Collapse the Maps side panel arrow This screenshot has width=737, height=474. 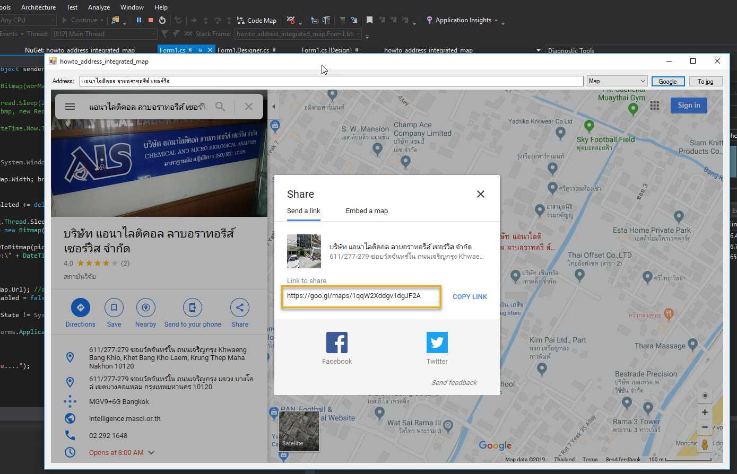click(x=274, y=107)
